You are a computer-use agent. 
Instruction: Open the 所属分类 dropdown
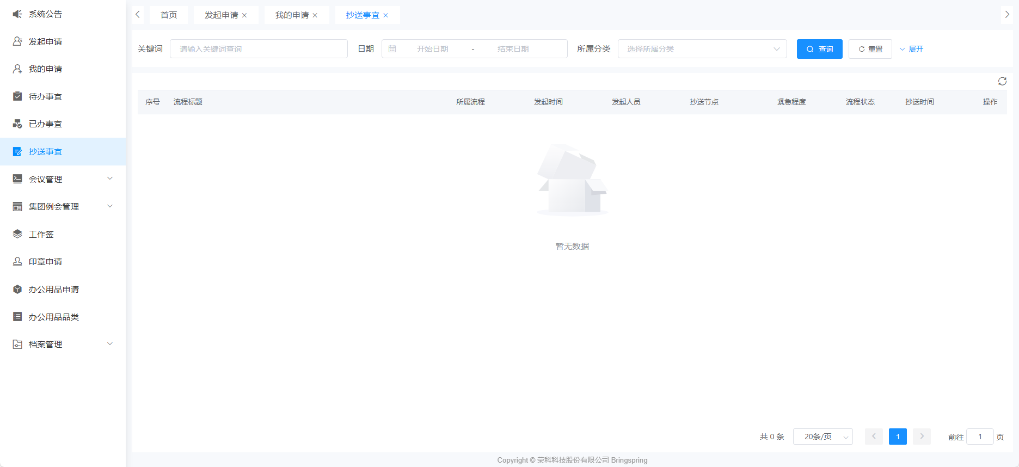(702, 49)
